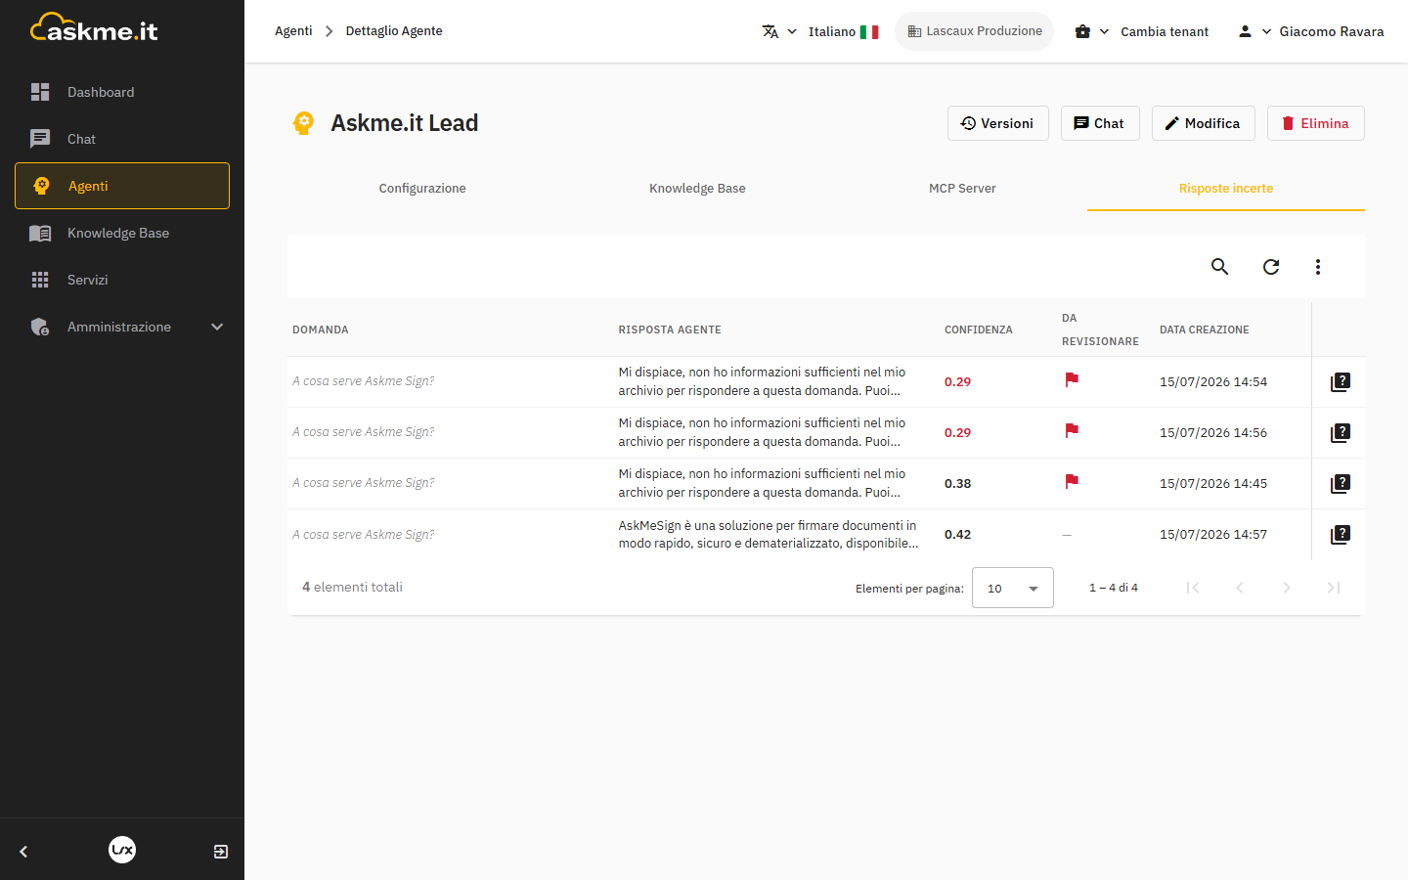The width and height of the screenshot is (1408, 880).
Task: Open Chat in the sidebar menu
Action: click(x=122, y=139)
